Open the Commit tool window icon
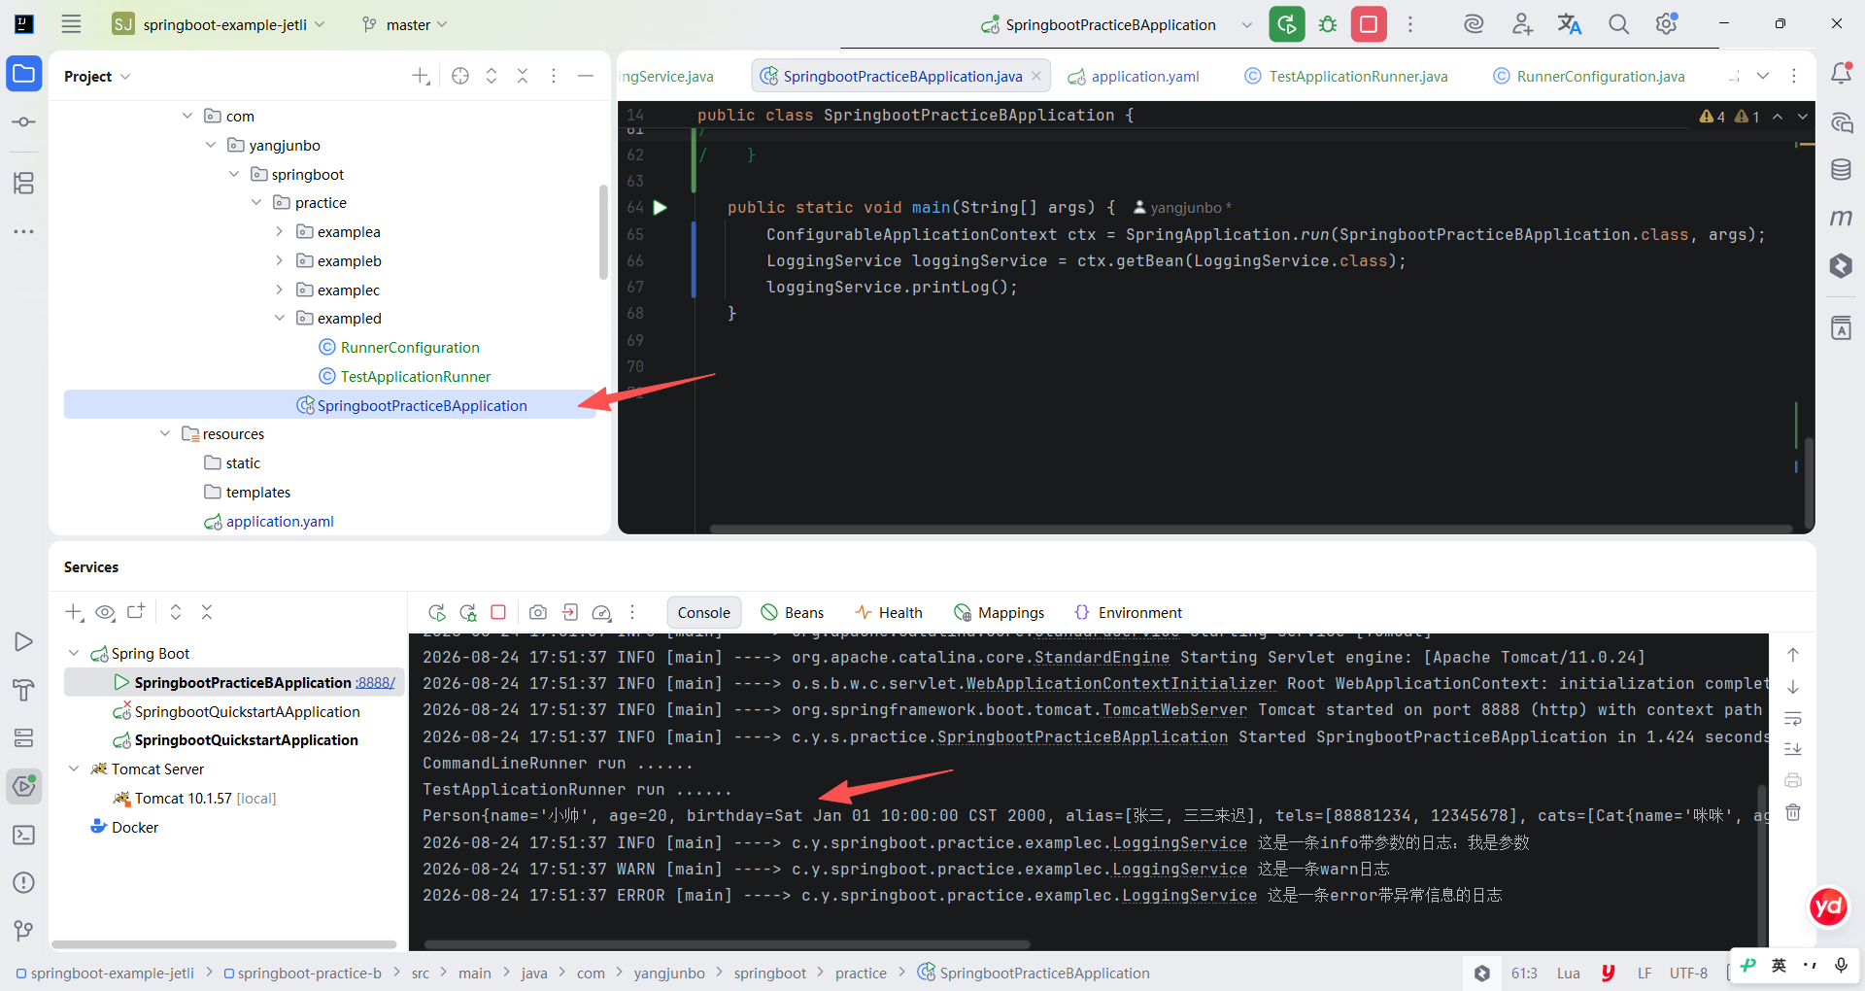Screen dimensions: 1865x991 pyautogui.click(x=24, y=122)
